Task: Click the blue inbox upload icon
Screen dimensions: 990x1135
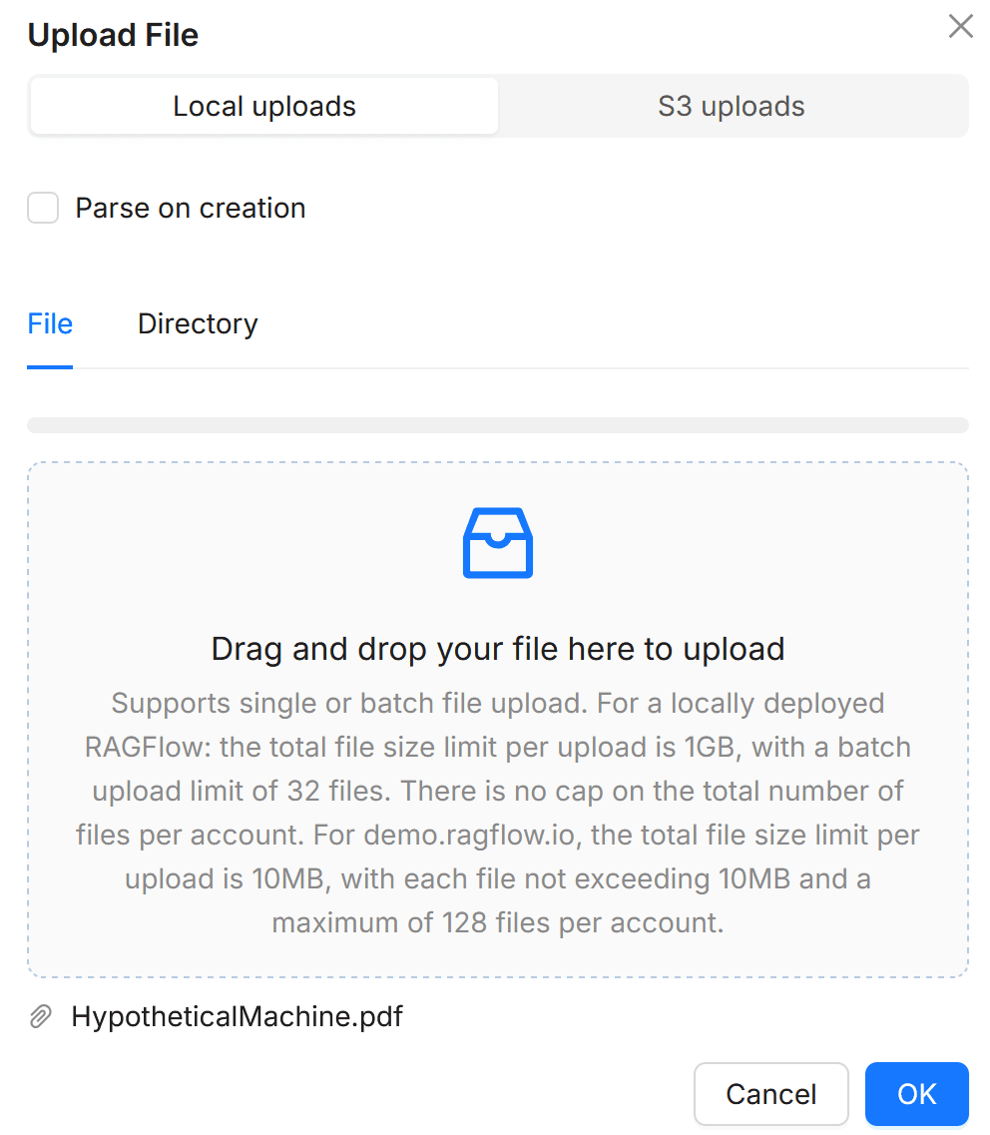Action: point(497,543)
